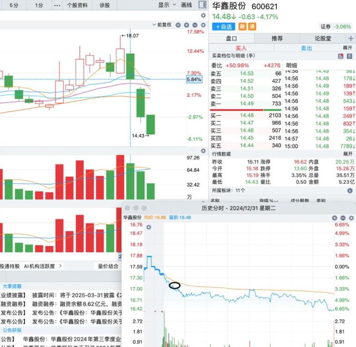
Task: Add stock to watchlist with +自选
Action: click(x=223, y=27)
